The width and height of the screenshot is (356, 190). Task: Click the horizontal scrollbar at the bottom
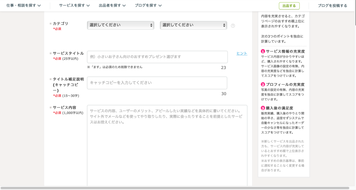174,188
